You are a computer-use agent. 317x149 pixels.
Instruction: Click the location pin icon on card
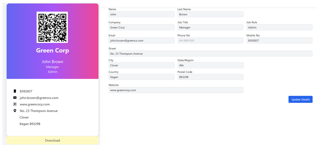pos(15,111)
